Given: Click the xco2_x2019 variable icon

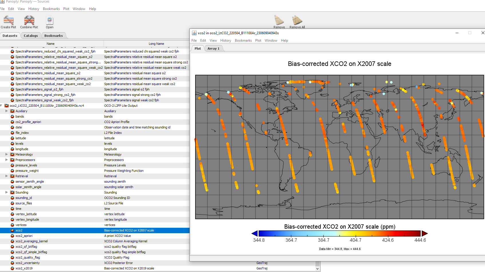Looking at the screenshot, I should point(12,268).
